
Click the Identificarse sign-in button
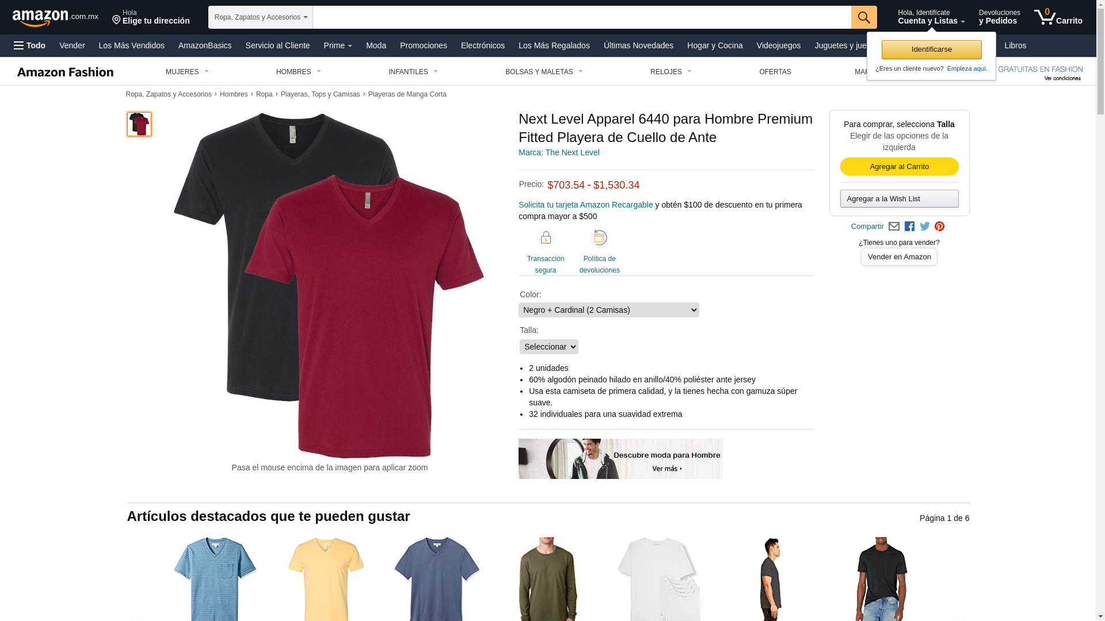[931, 49]
